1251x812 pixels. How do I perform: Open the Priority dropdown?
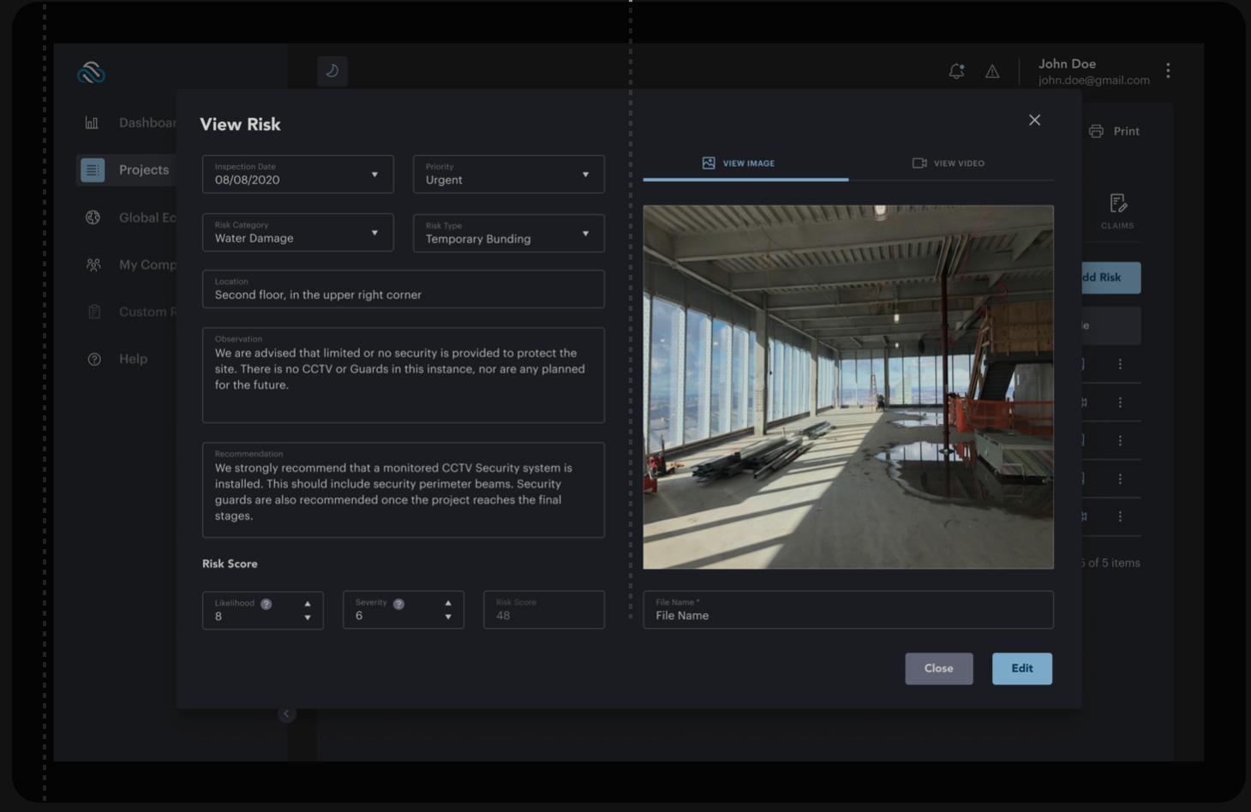(585, 175)
